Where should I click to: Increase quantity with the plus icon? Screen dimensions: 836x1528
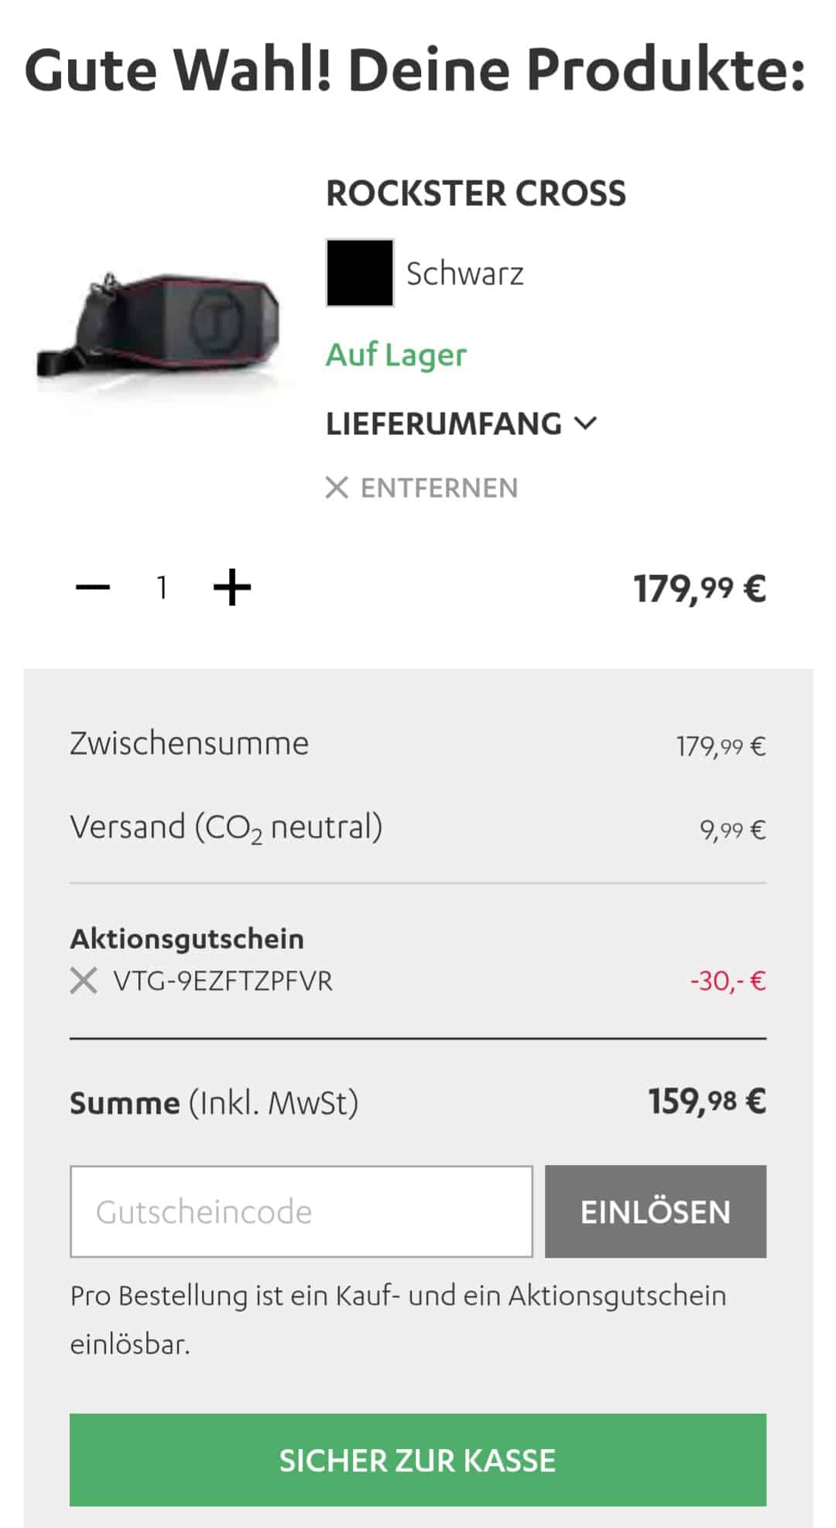pyautogui.click(x=232, y=588)
